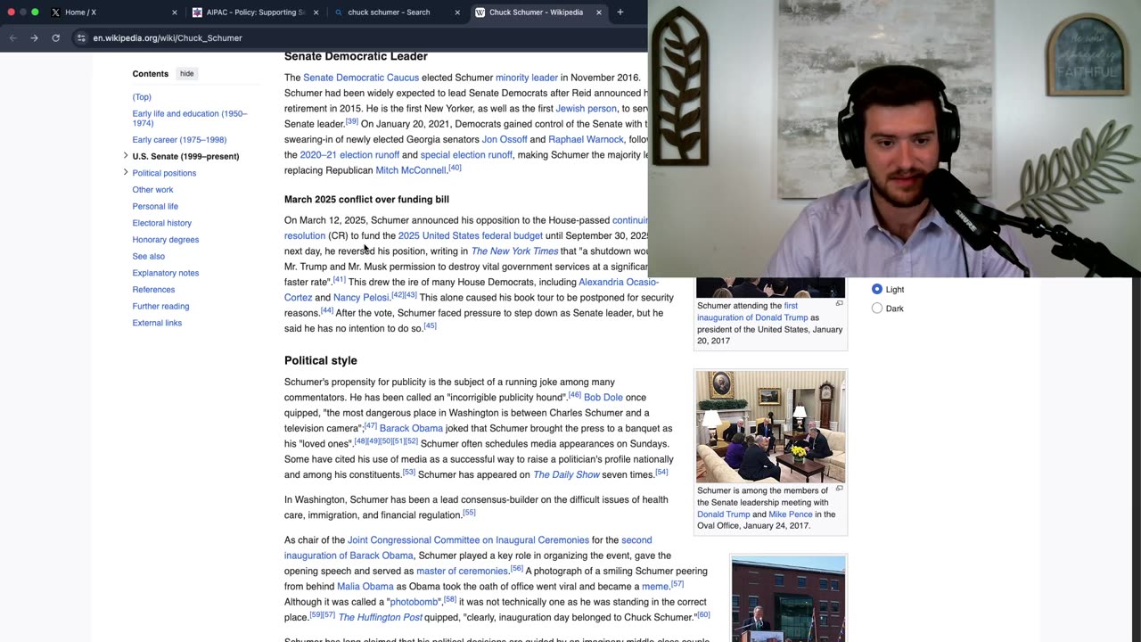Hide the Contents sidebar

186,74
